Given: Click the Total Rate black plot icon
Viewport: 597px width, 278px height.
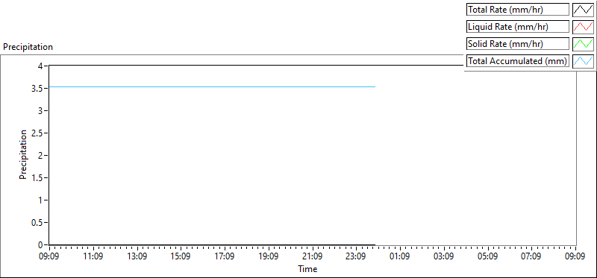Looking at the screenshot, I should 584,10.
